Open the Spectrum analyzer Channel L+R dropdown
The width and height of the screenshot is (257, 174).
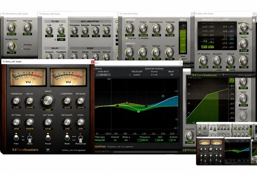tap(154, 75)
